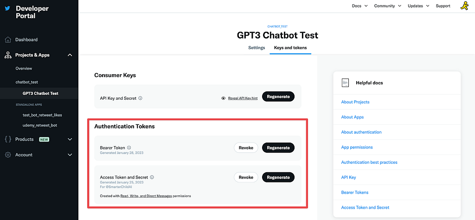This screenshot has height=220, width=475.
Task: Switch to the Settings tab
Action: coord(257,48)
